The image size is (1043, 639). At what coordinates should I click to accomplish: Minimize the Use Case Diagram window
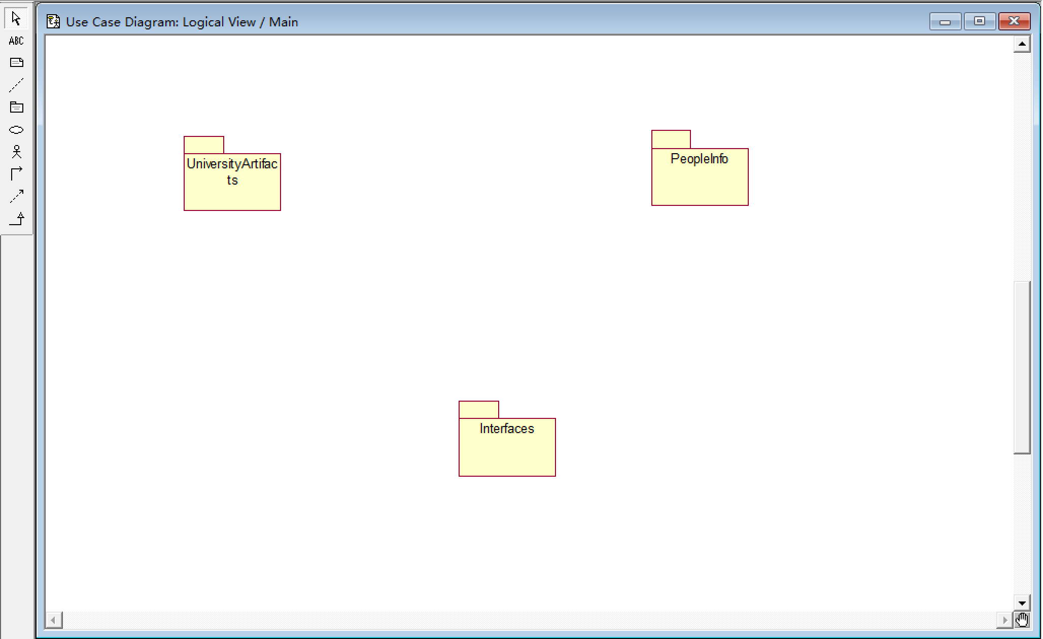click(945, 21)
